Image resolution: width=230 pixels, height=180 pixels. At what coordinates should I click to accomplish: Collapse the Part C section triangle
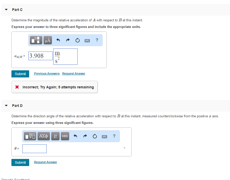pyautogui.click(x=6, y=10)
